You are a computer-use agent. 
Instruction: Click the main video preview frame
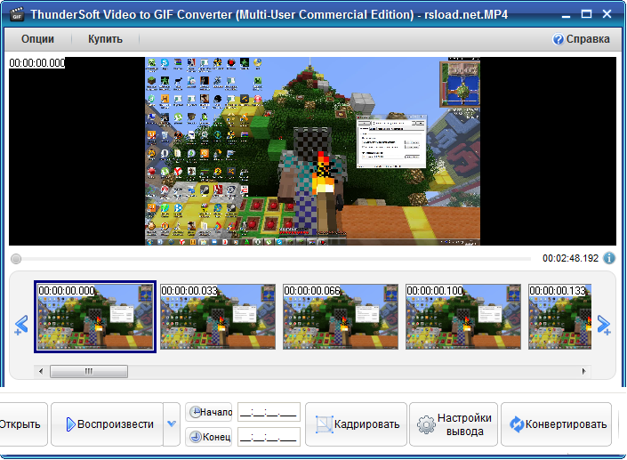click(312, 151)
